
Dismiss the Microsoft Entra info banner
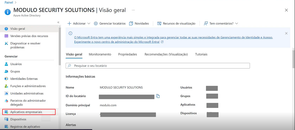(x=286, y=33)
